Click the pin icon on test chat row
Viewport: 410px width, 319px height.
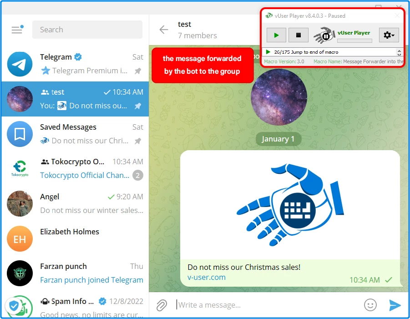pos(138,106)
